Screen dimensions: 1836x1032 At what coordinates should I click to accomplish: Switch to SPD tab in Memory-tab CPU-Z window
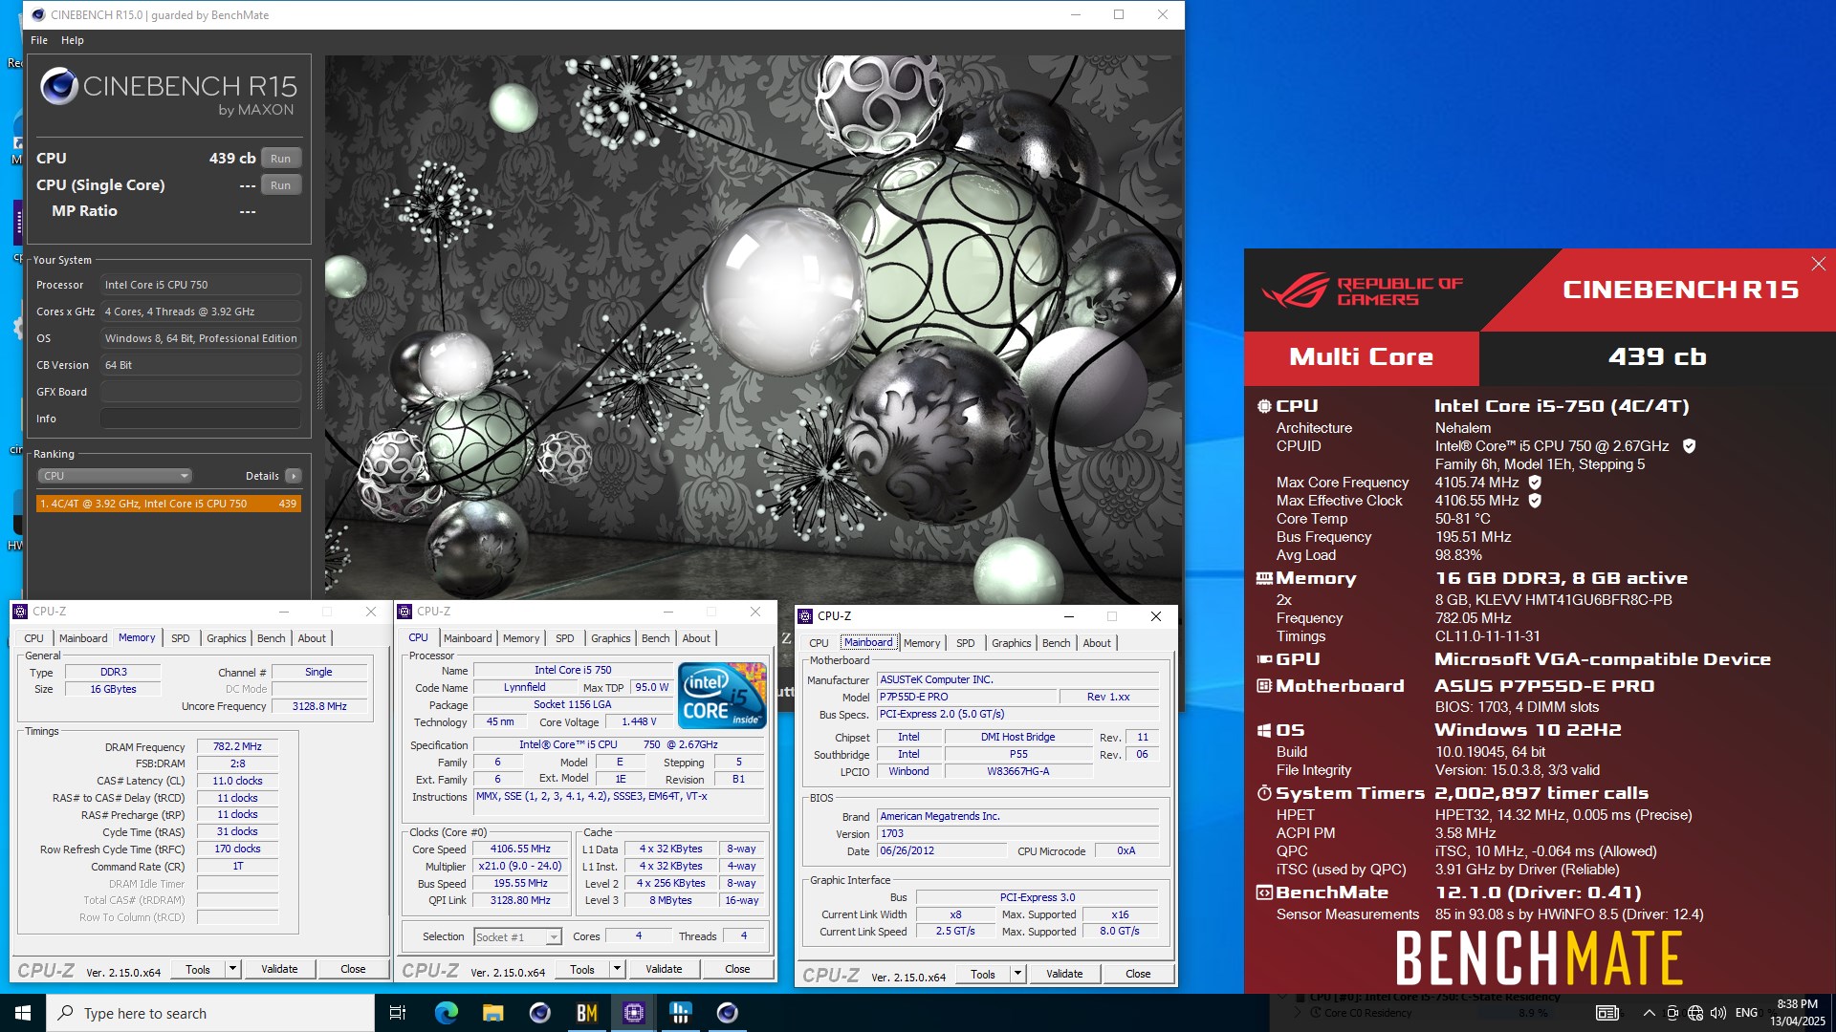tap(180, 638)
